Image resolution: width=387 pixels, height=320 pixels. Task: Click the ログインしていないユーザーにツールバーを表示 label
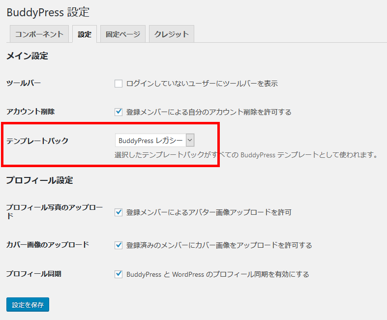click(x=202, y=84)
